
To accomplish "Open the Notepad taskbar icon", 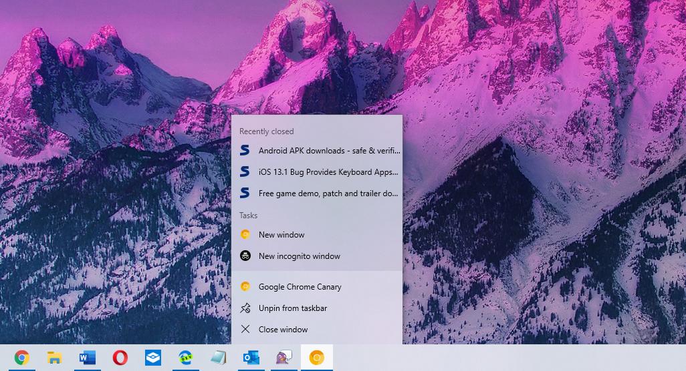I will (219, 358).
